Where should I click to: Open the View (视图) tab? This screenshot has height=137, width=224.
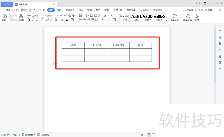pos(98,10)
